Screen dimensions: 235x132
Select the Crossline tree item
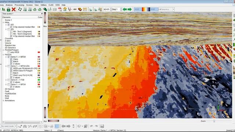(x=9, y=38)
